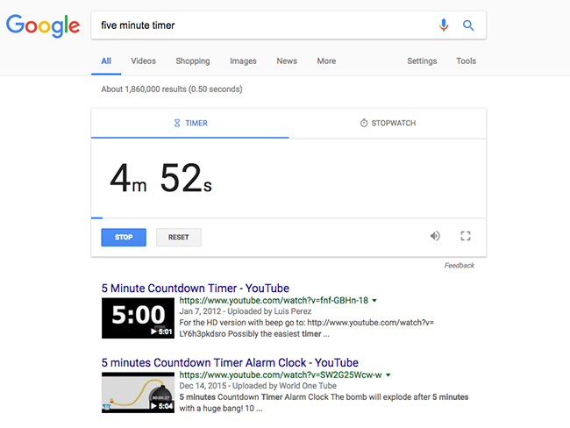
Task: Click the Google logo
Action: [42, 25]
